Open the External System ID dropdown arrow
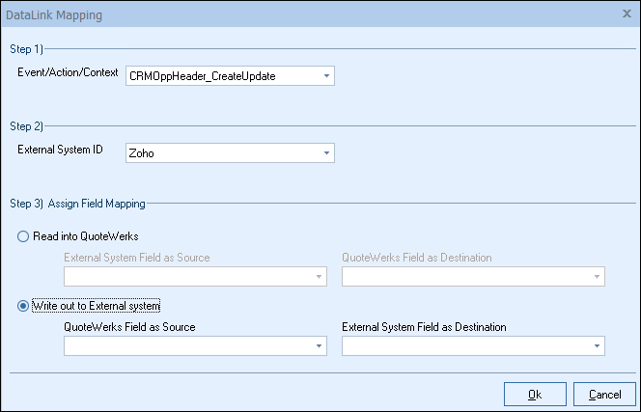The image size is (641, 412). tap(326, 152)
